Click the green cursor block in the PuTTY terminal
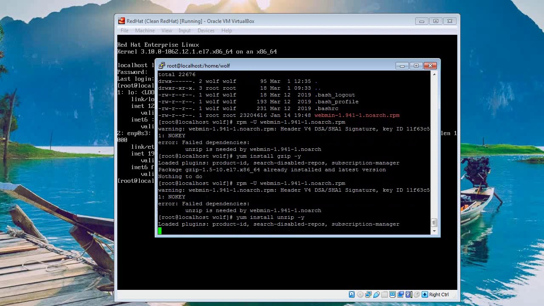This screenshot has width=544, height=306. tap(160, 231)
